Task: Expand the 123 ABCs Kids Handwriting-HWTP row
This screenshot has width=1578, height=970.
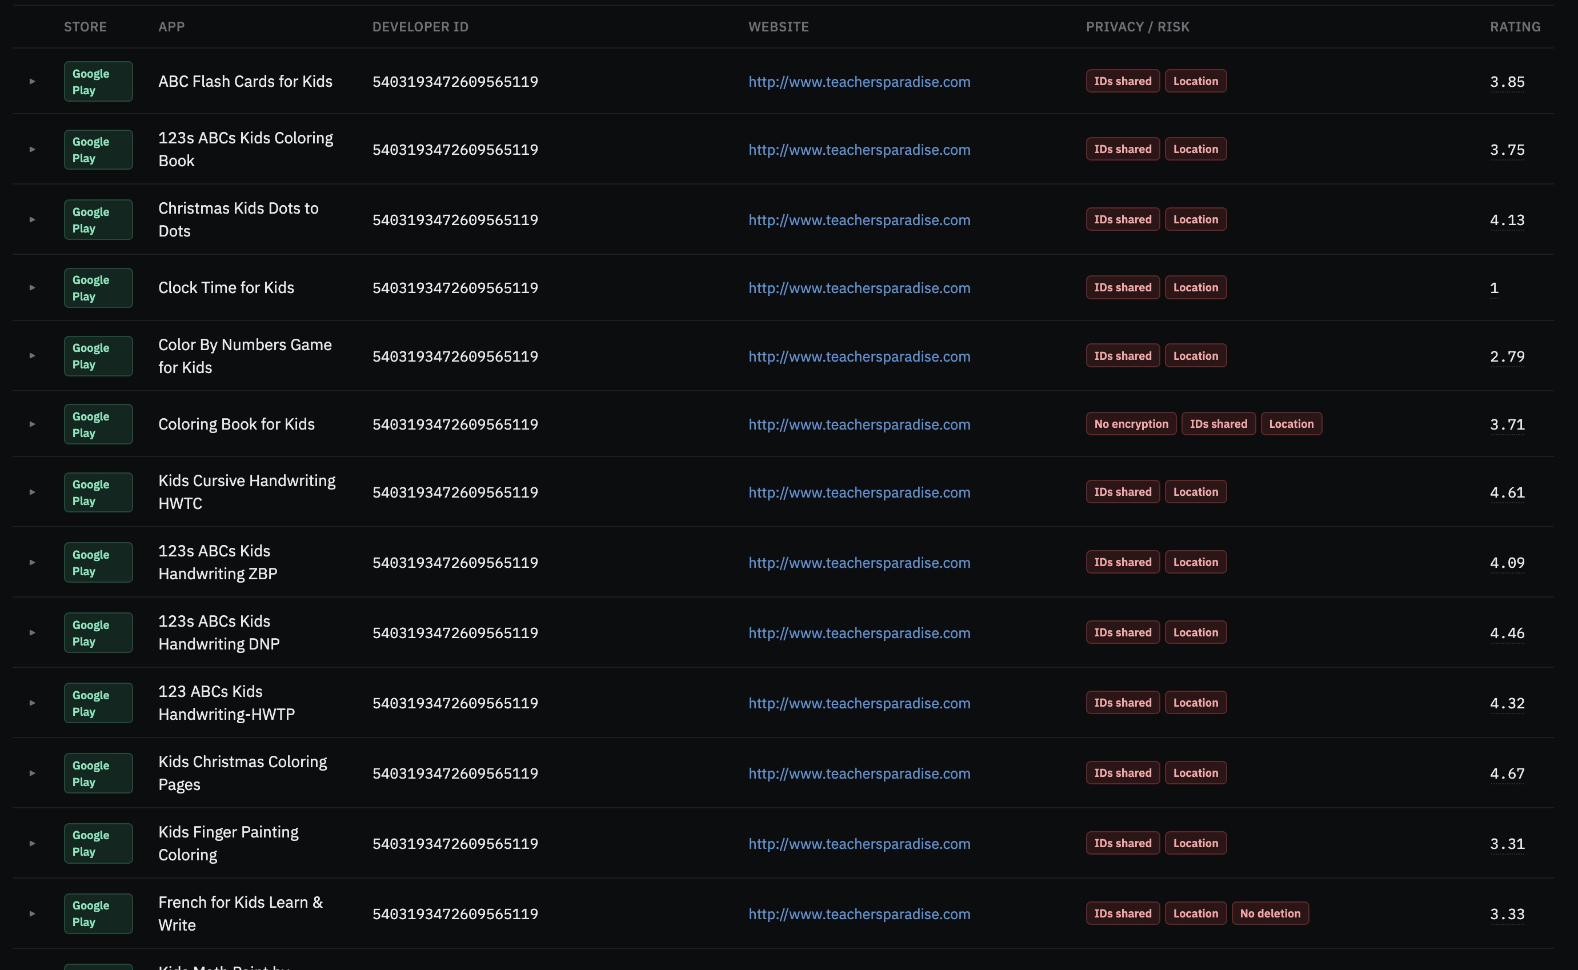Action: point(32,703)
